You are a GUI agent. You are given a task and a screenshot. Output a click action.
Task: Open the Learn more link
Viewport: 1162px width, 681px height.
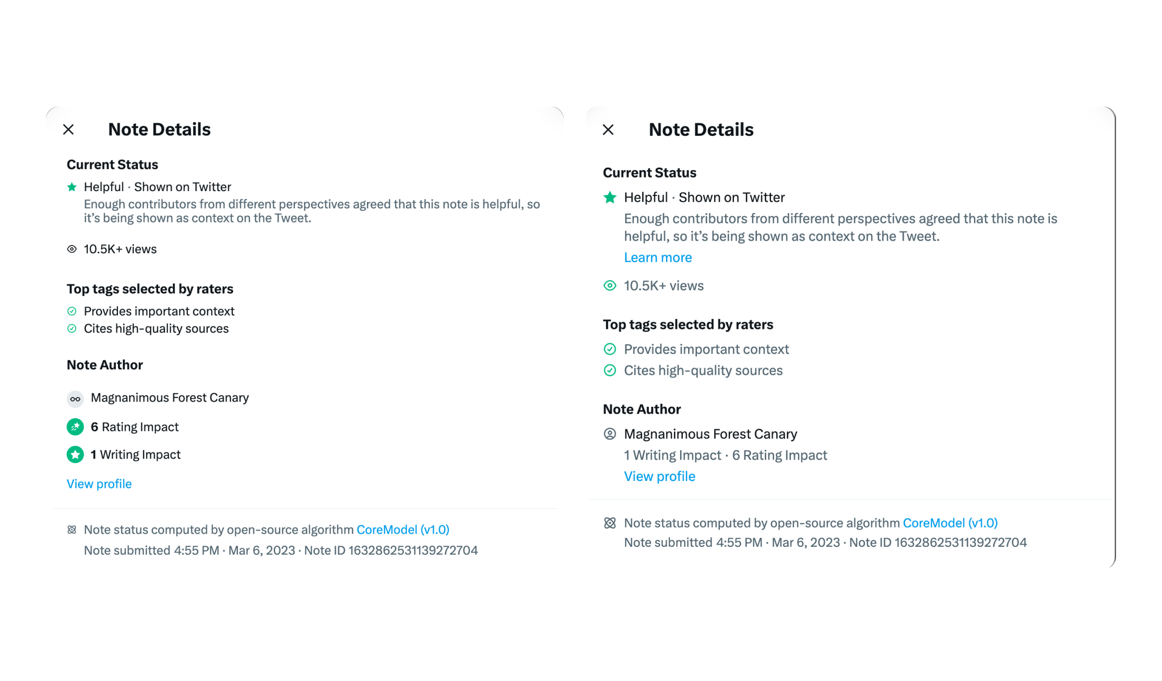pyautogui.click(x=658, y=257)
